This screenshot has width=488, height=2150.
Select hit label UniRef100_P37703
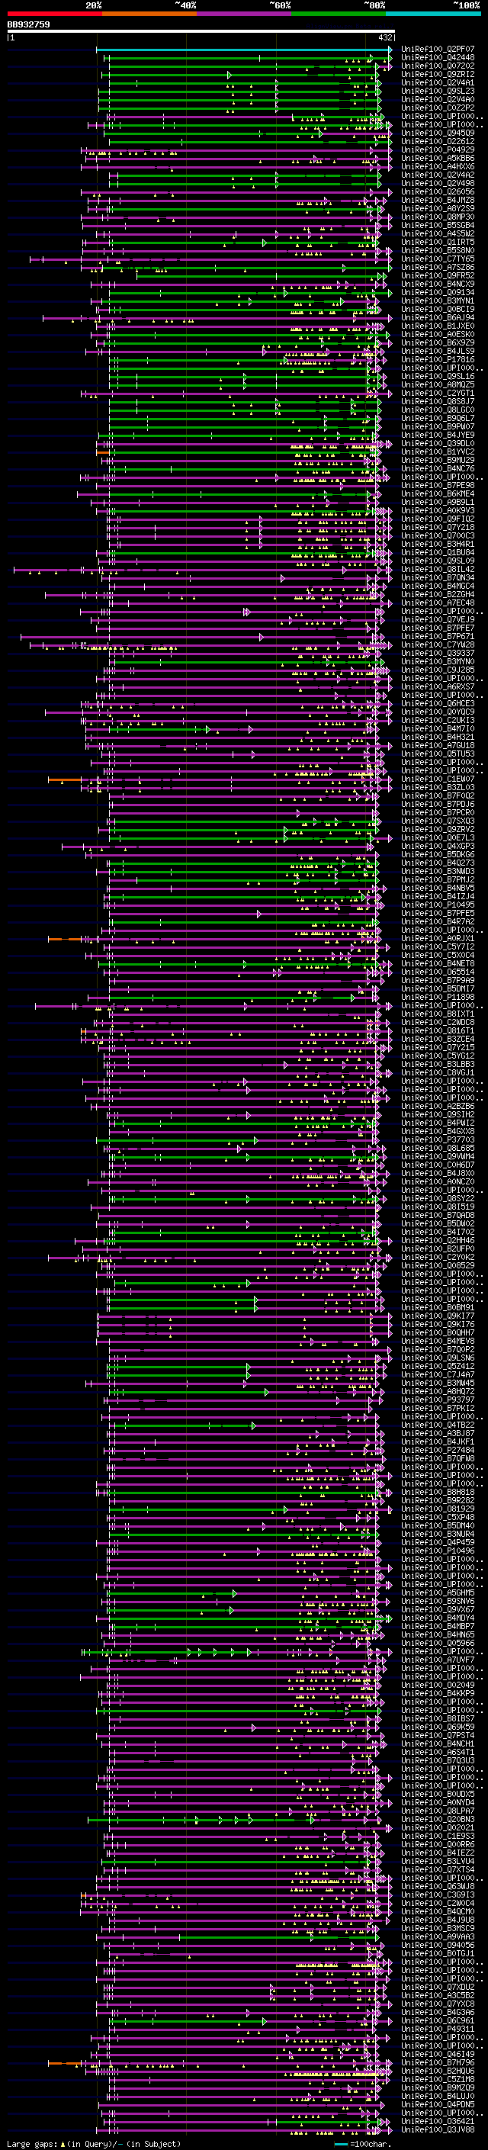tap(438, 1139)
